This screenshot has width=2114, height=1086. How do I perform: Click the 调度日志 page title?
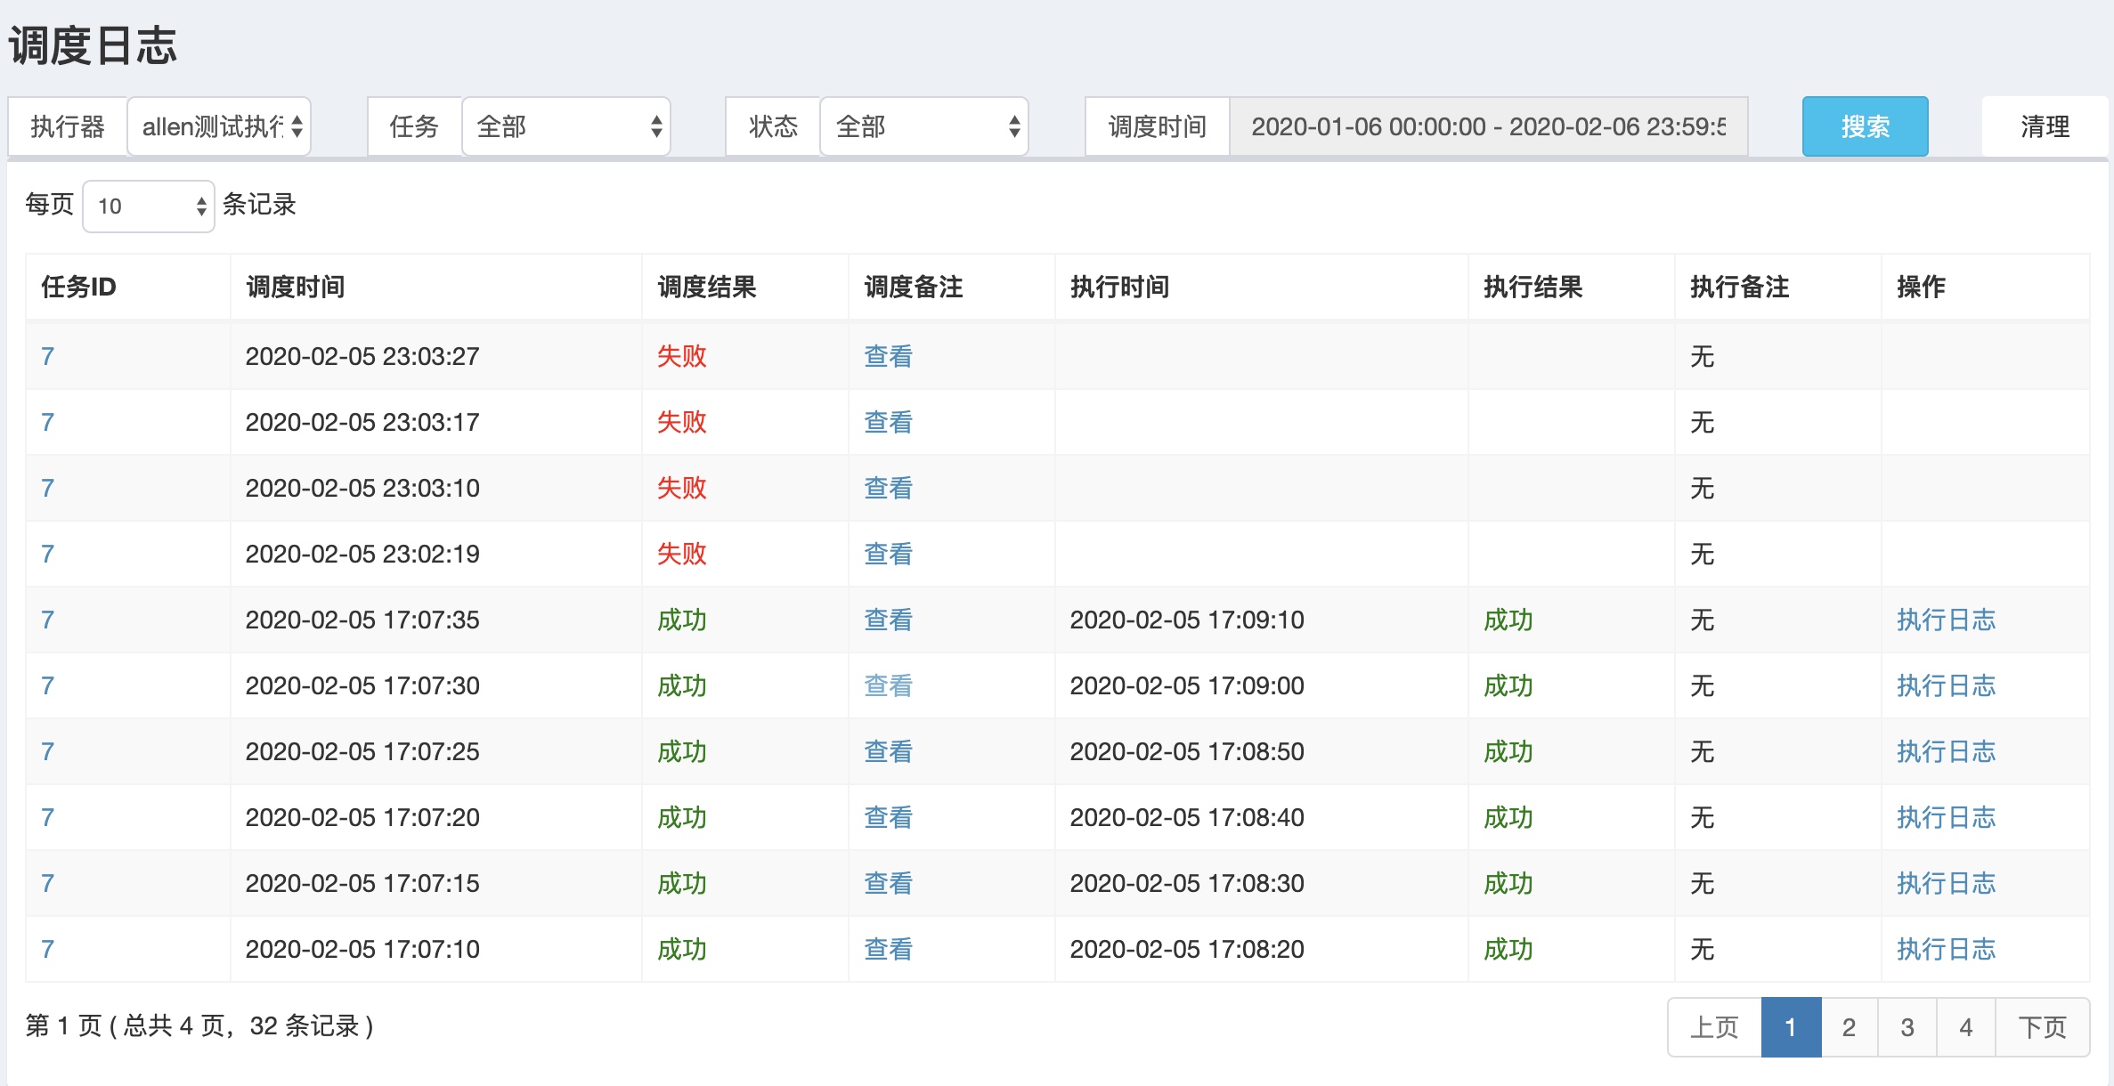[x=93, y=45]
